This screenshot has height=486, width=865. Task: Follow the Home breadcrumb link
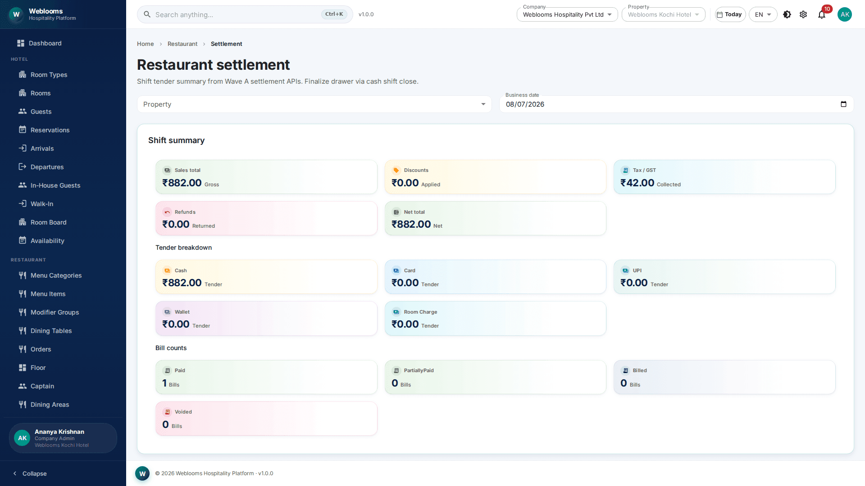145,44
